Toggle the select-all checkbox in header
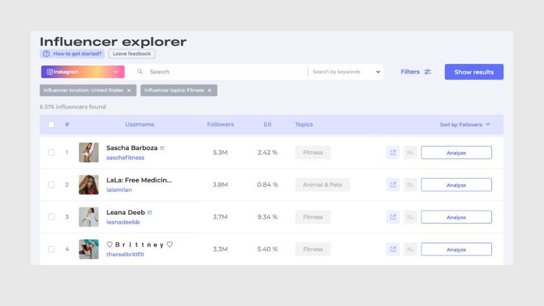544x306 pixels. (52, 125)
